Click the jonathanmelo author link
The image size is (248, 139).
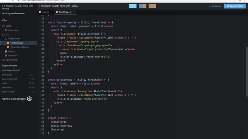(17, 14)
